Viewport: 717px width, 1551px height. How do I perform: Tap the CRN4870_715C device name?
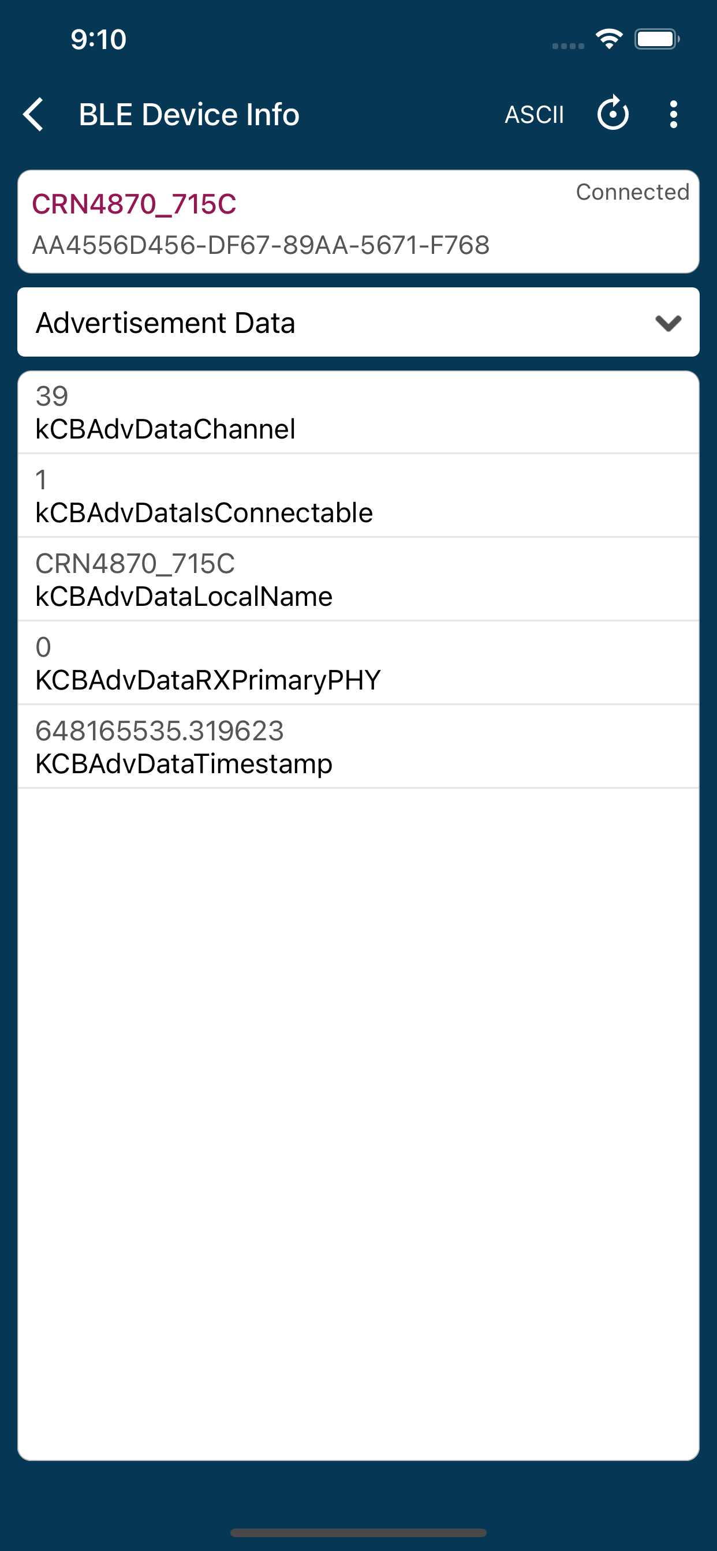(x=134, y=204)
